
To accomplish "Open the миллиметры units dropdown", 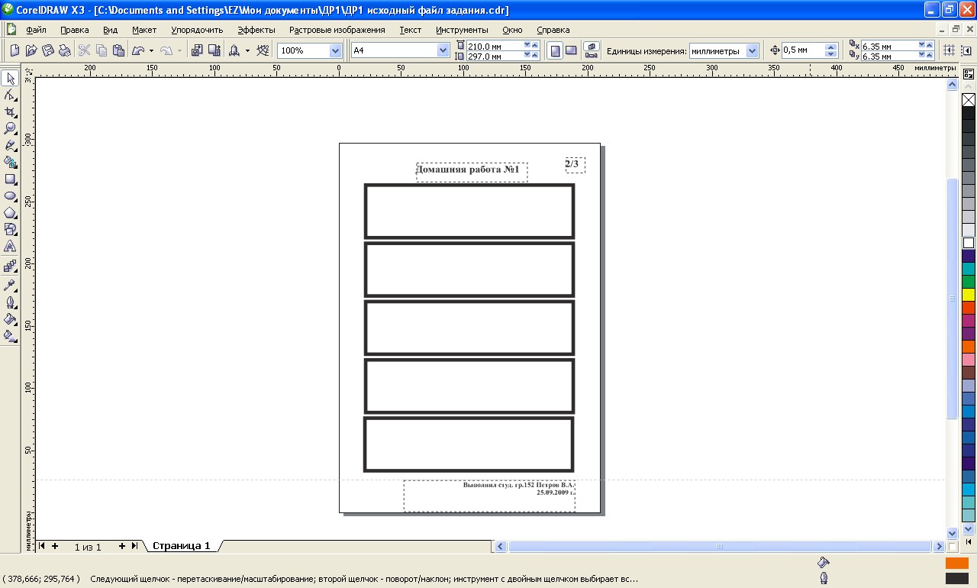I will [x=753, y=50].
